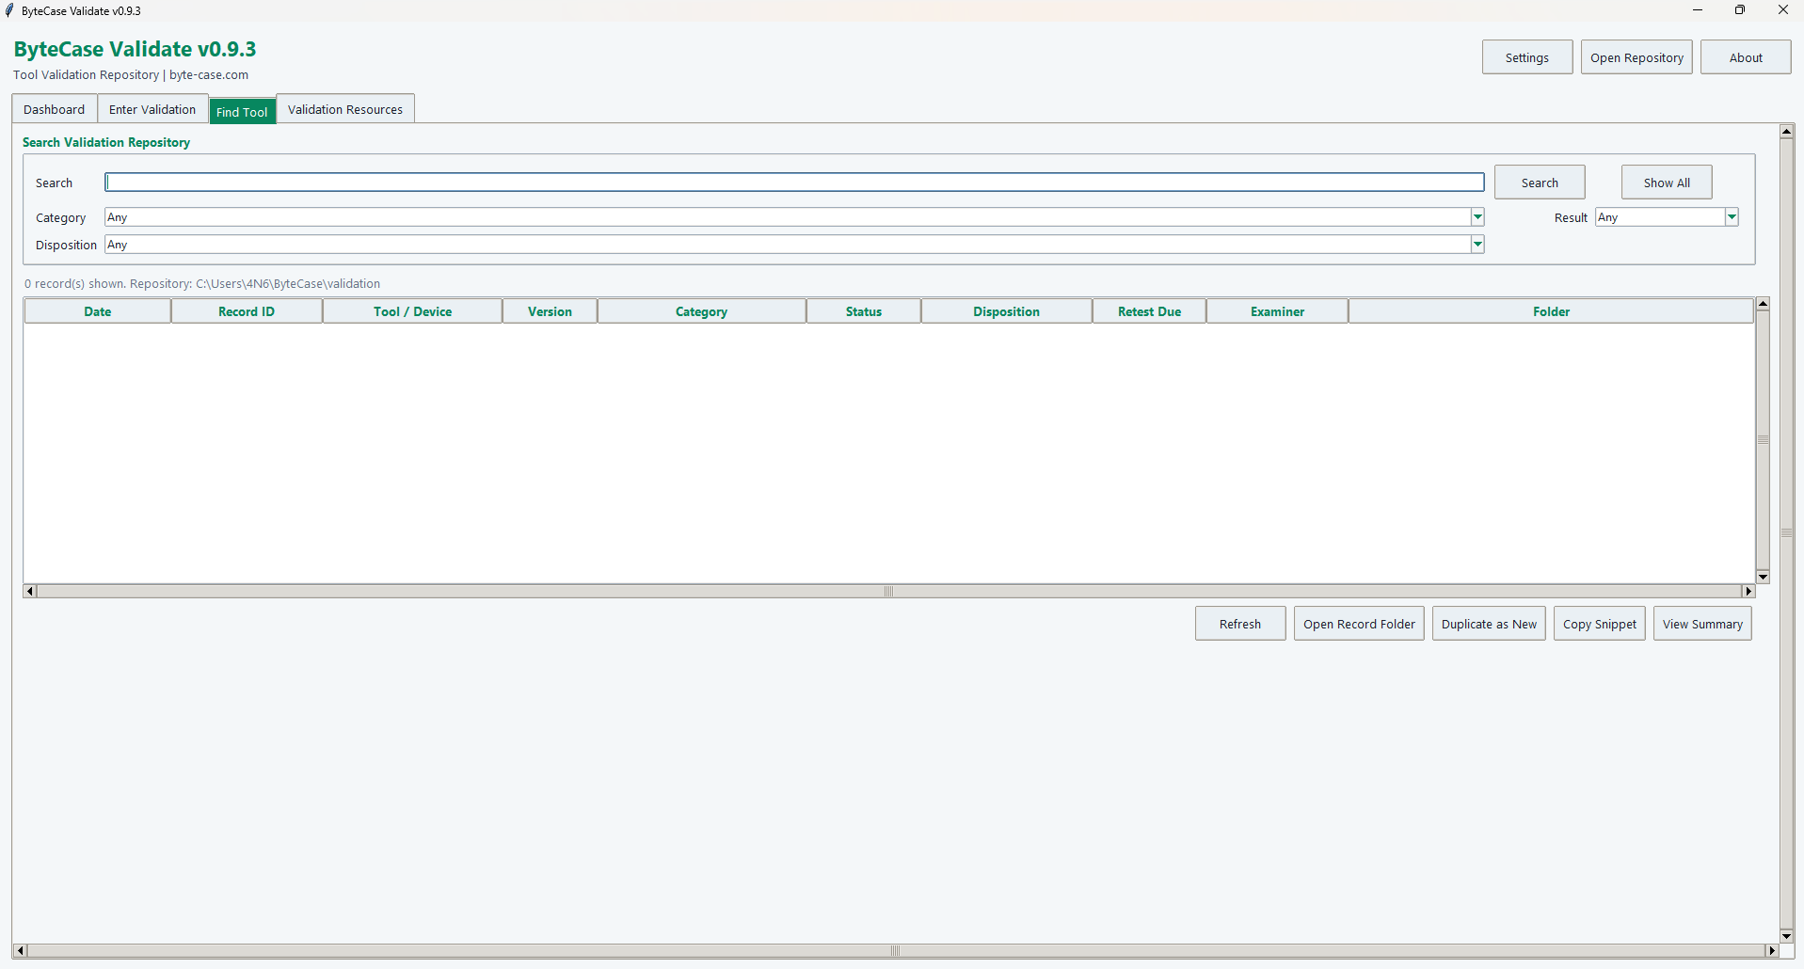1804x969 pixels.
Task: Minimize the ByteCase Validate window
Action: coord(1698,10)
